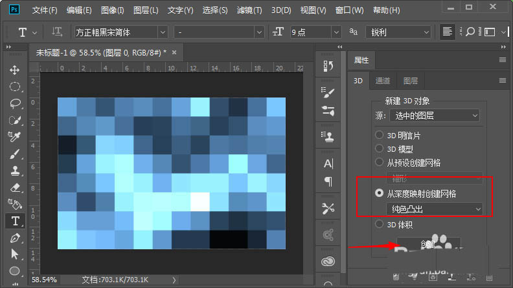The height and width of the screenshot is (288, 513).
Task: Expand the collapsed panel dock arrows
Action: click(x=340, y=47)
